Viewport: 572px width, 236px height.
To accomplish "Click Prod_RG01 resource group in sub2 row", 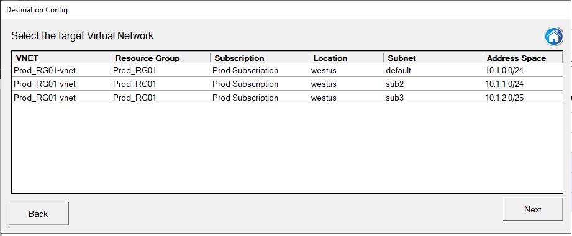I will click(135, 84).
